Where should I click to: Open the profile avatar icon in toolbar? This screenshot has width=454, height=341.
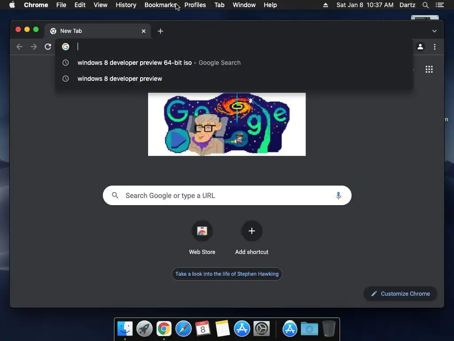(420, 47)
